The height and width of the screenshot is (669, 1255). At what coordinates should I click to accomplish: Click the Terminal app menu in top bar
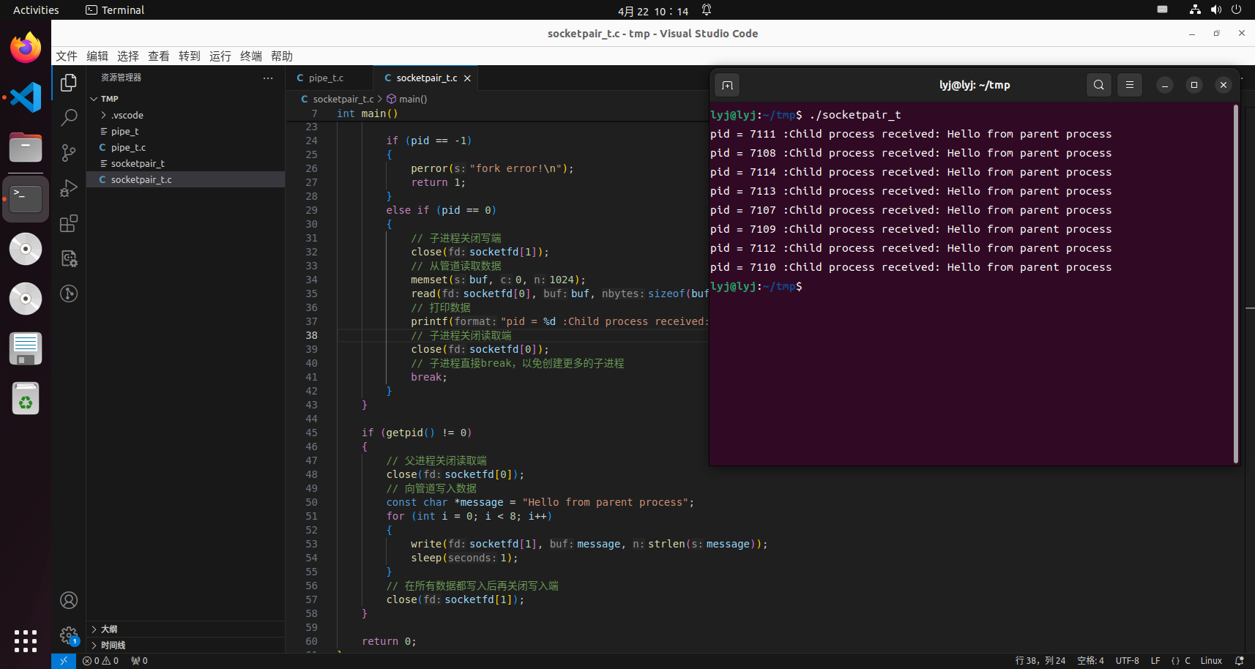(115, 10)
